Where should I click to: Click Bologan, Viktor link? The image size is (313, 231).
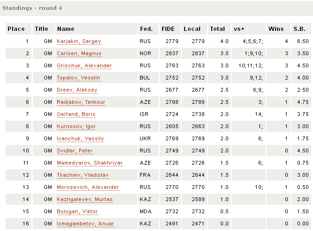pyautogui.click(x=76, y=212)
